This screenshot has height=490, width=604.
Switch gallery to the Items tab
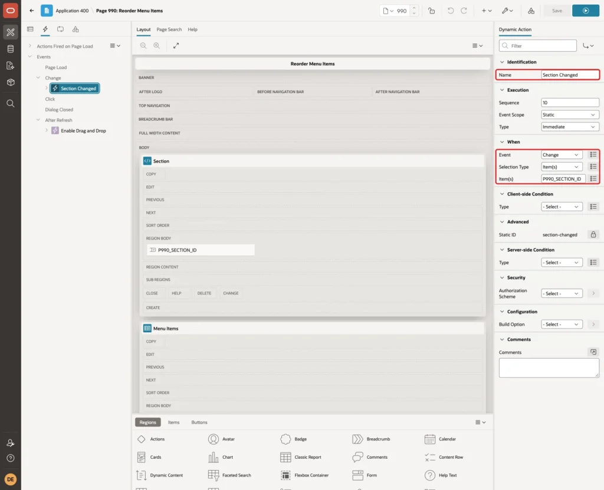point(174,422)
